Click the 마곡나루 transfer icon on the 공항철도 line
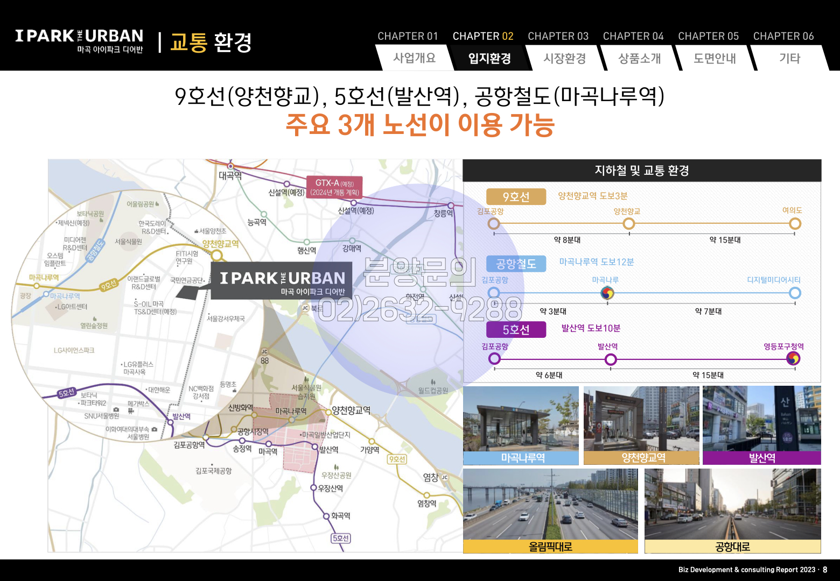The image size is (840, 581). (607, 293)
